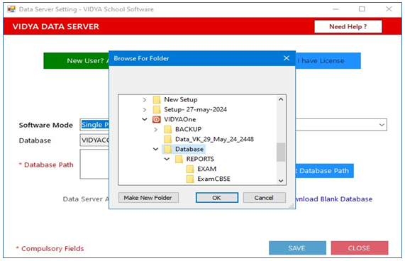Click the EXAM folder icon
Screen dimensions: 405x261
tap(190, 169)
